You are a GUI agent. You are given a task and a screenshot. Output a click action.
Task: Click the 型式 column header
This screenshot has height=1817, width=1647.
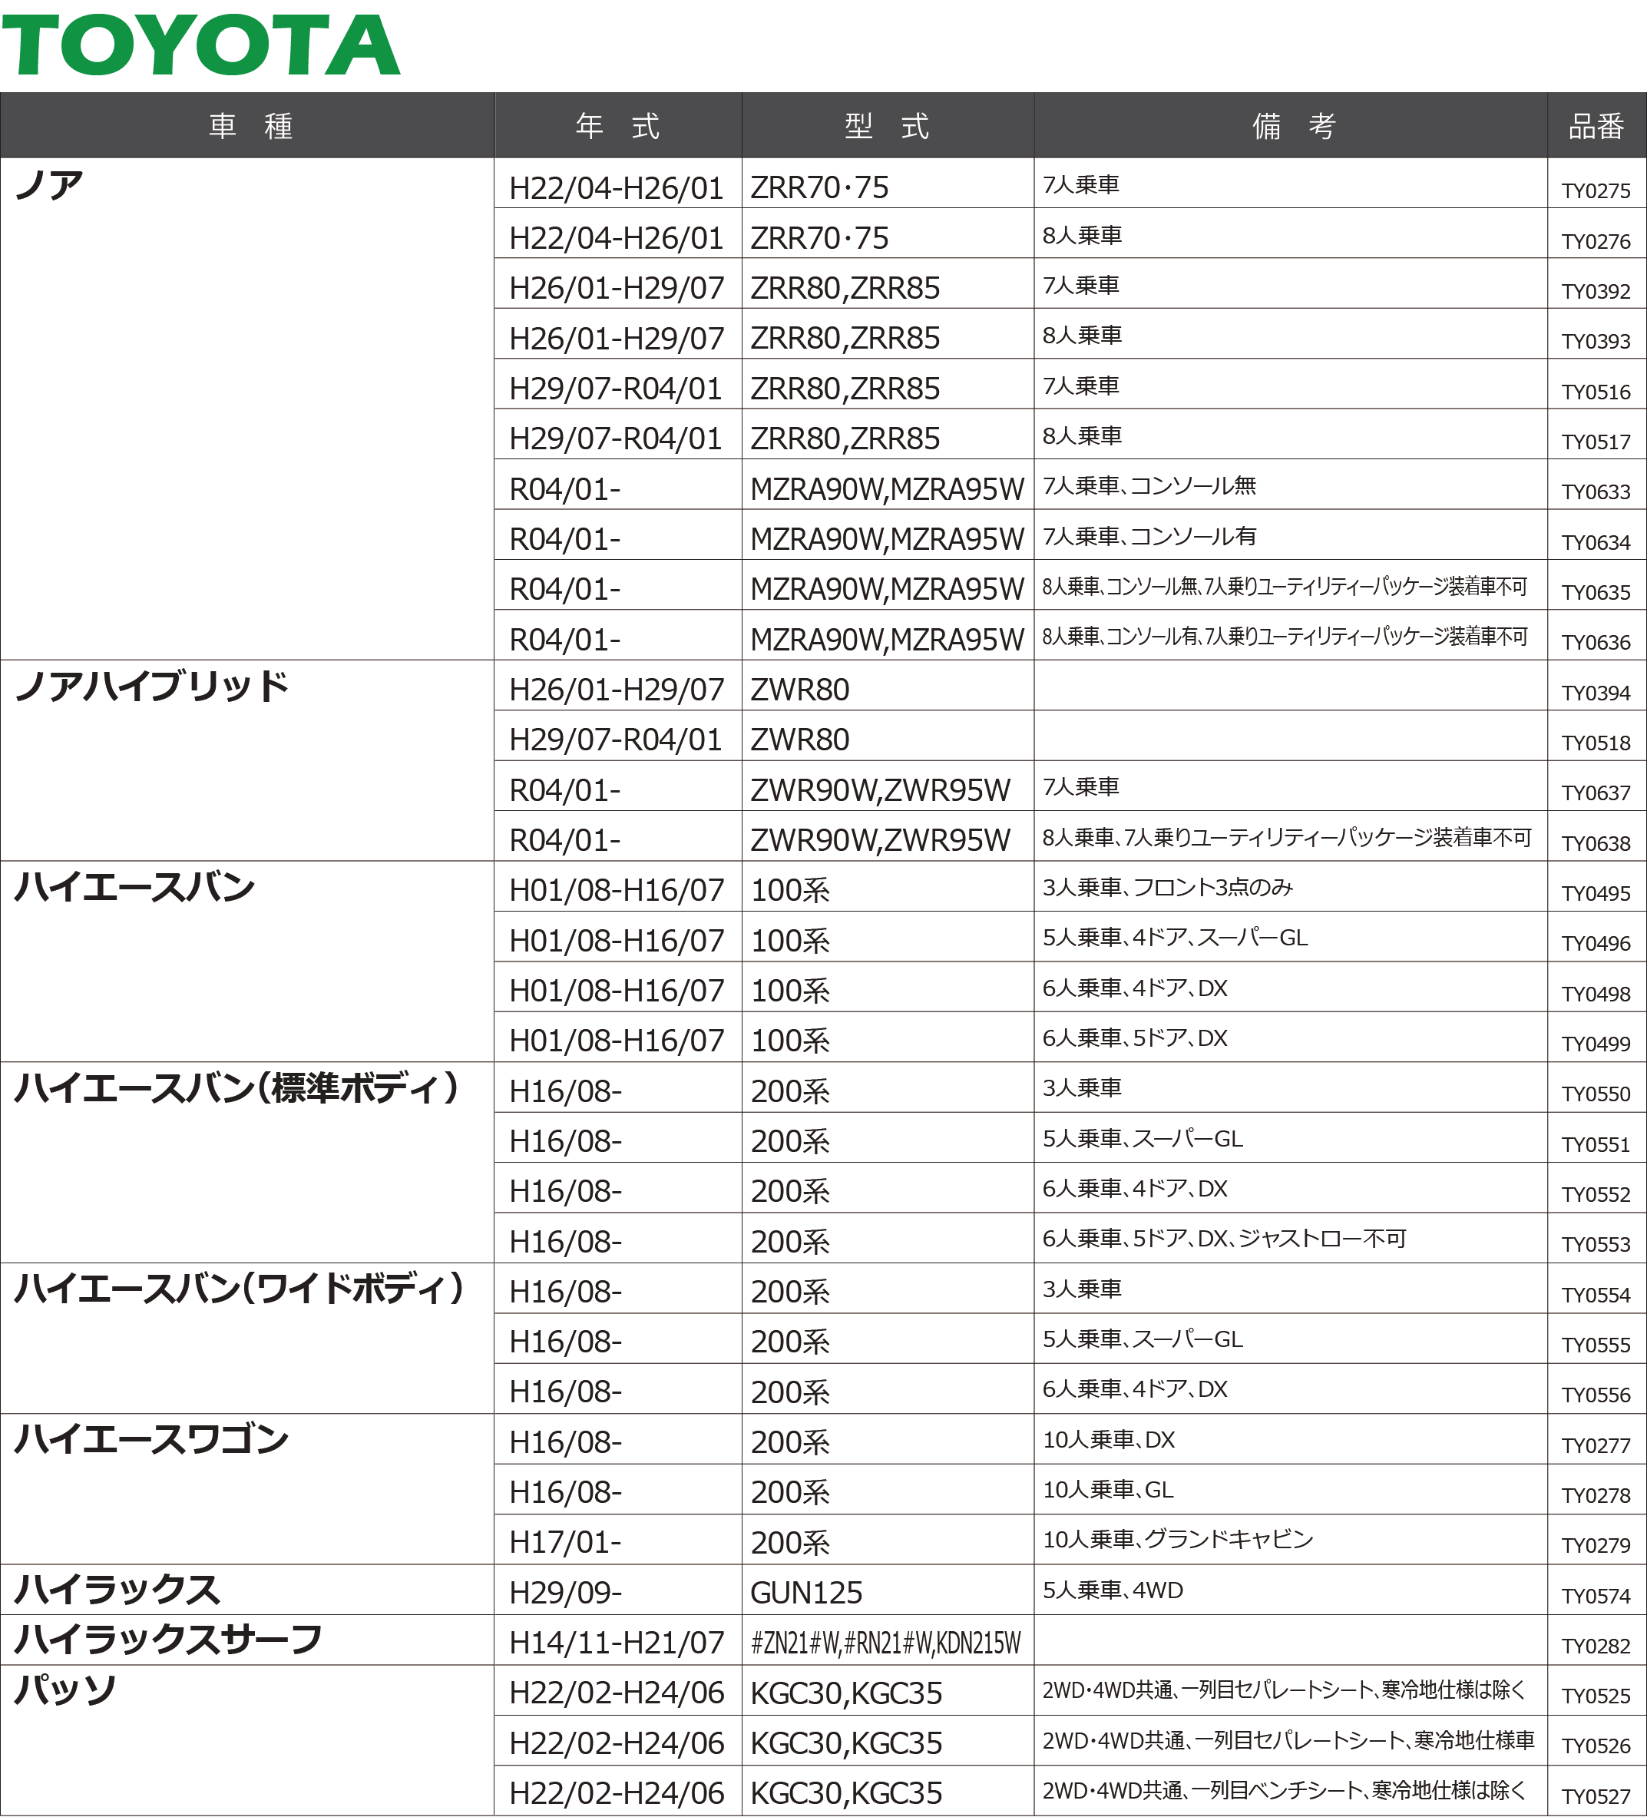tap(887, 126)
